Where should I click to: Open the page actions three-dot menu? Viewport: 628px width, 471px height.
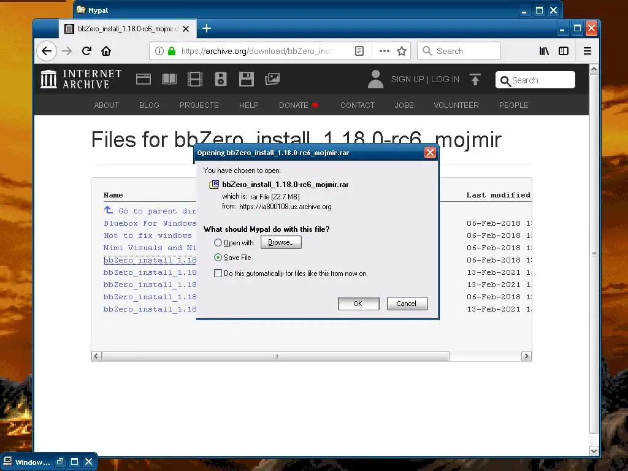click(x=384, y=51)
